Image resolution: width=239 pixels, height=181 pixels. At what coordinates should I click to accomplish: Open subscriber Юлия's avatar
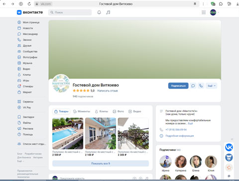pyautogui.click(x=211, y=162)
